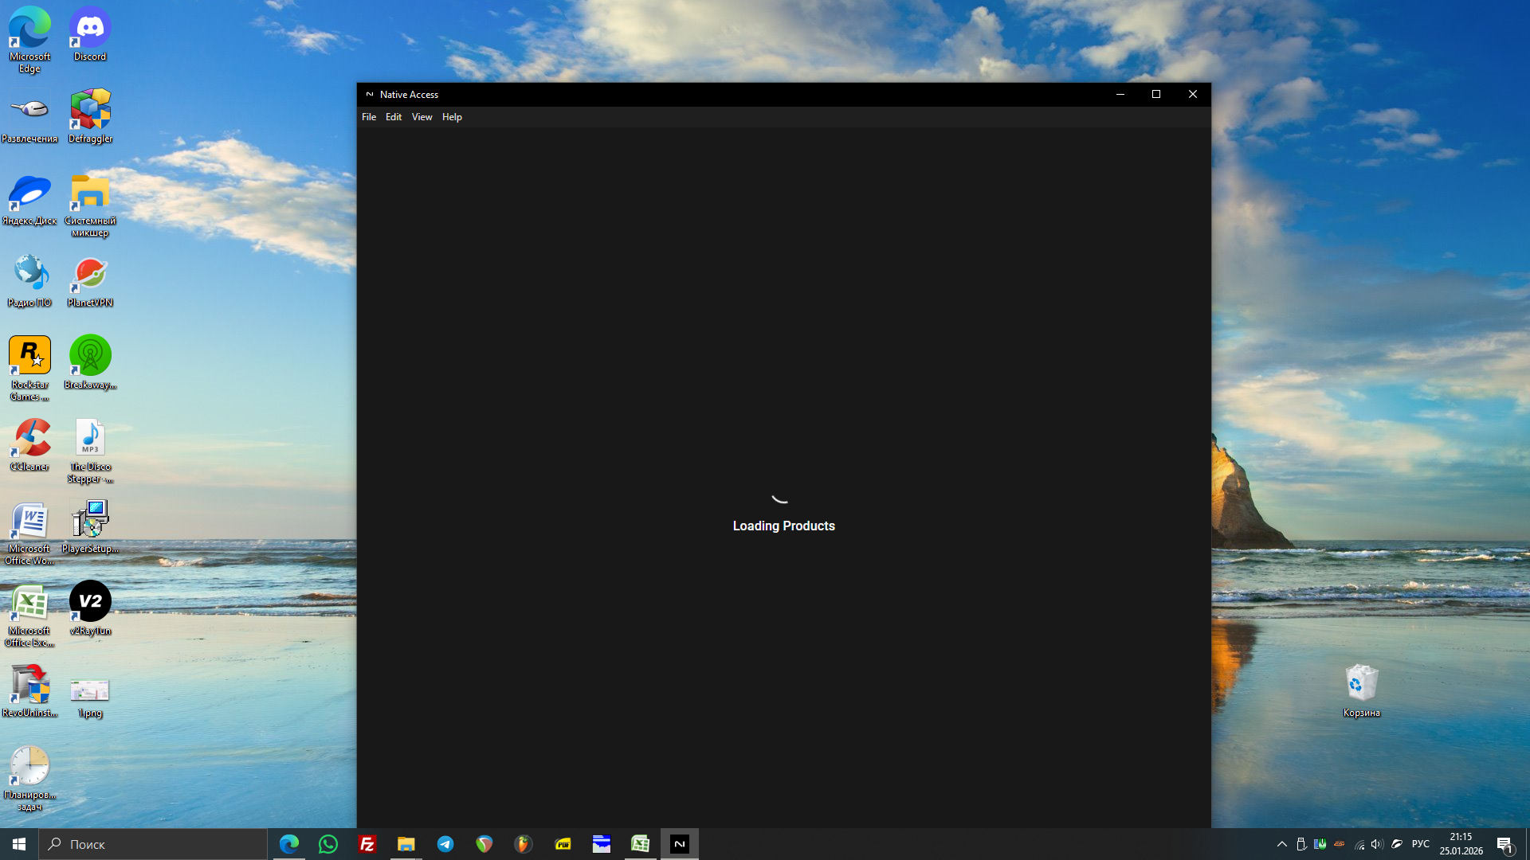Screen dimensions: 1530x860
Task: Open the volume control in tray
Action: (x=1377, y=844)
